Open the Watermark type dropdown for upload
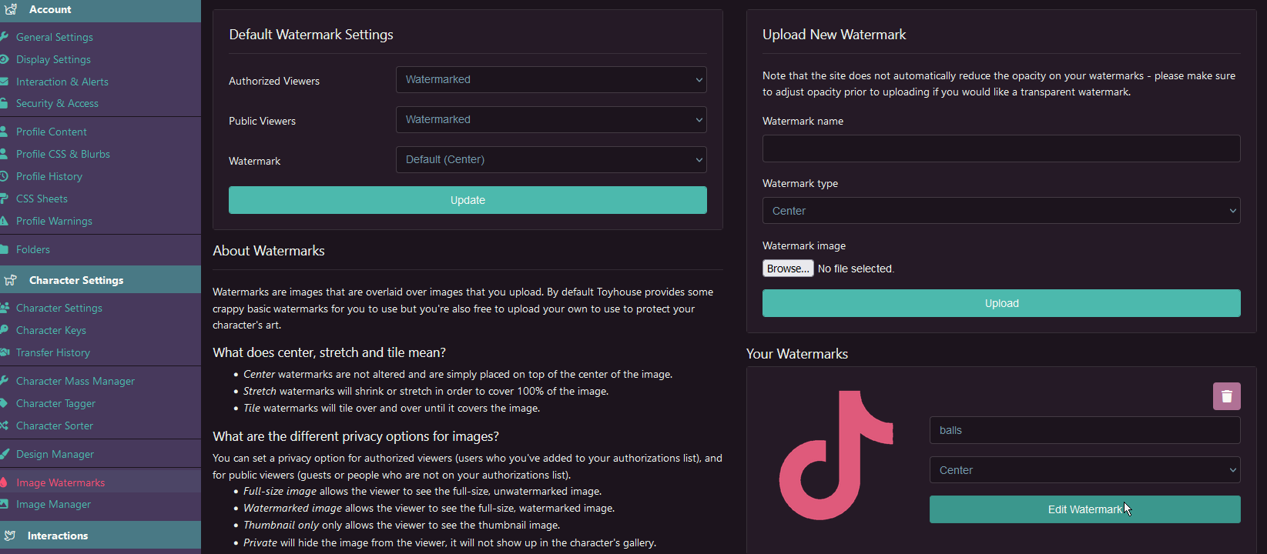Screen dimensions: 1267x554 pyautogui.click(x=1001, y=211)
